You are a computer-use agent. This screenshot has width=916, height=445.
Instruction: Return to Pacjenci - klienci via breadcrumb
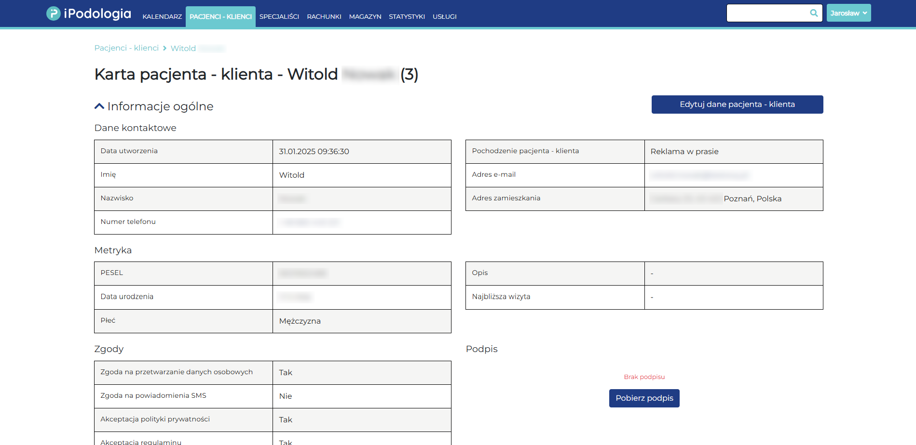click(126, 48)
